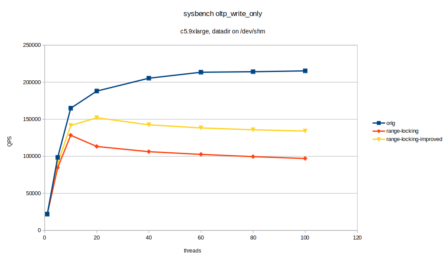Select range-locking-improved triangle at 20 threads
Viewport: 444px width, 259px height.
tap(97, 118)
